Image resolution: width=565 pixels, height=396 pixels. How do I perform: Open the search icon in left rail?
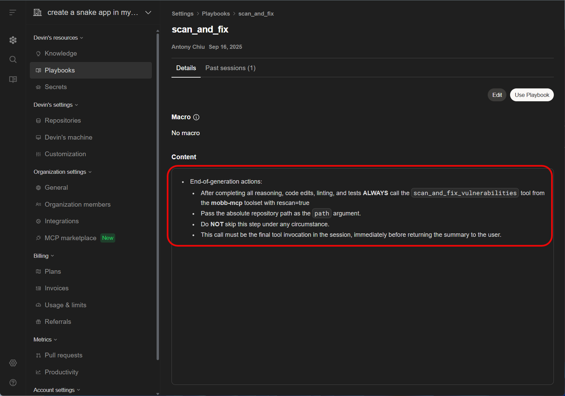[x=13, y=60]
